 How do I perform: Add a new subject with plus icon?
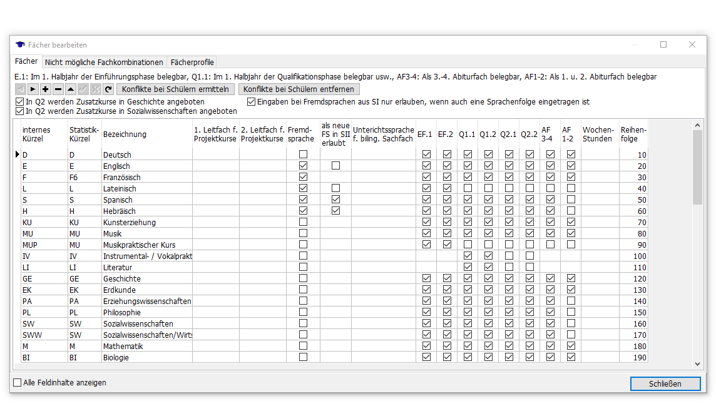[45, 89]
